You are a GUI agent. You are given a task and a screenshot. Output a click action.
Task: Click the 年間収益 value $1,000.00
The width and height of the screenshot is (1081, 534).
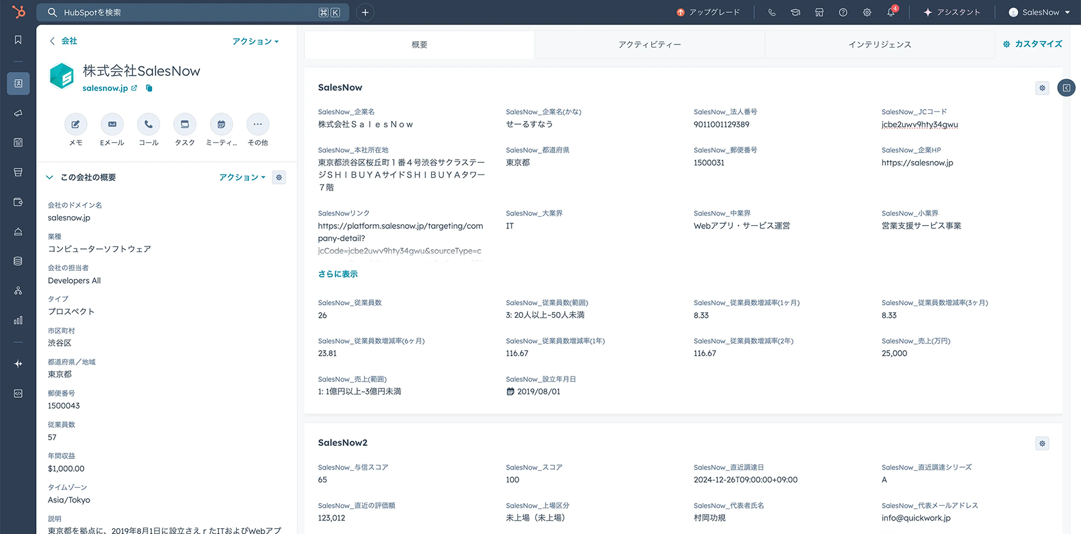pyautogui.click(x=66, y=469)
